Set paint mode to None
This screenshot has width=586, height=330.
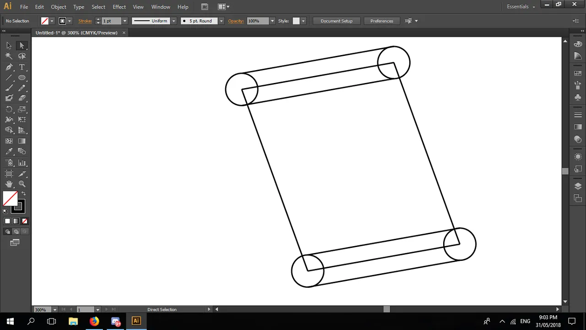(25, 221)
